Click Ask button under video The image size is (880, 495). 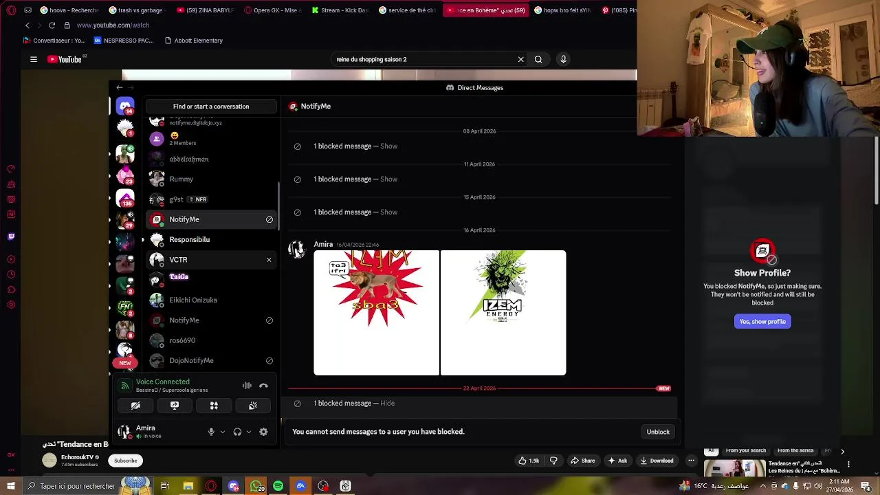(x=617, y=461)
